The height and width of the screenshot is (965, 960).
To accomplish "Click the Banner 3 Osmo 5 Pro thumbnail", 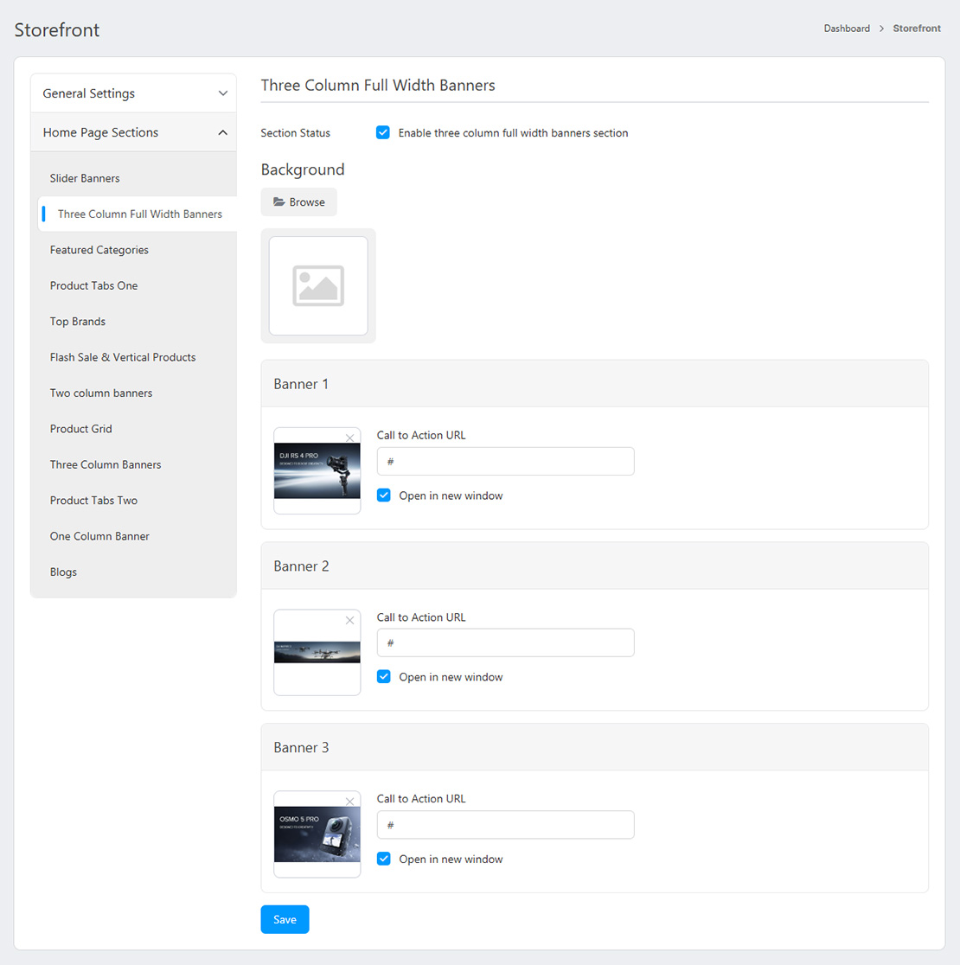I will [317, 835].
